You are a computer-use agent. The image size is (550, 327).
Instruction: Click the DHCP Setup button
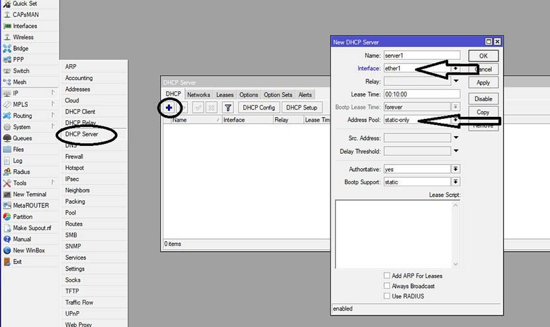tap(301, 108)
